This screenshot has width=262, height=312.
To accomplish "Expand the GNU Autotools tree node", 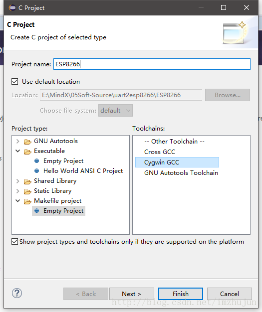I will [18, 141].
